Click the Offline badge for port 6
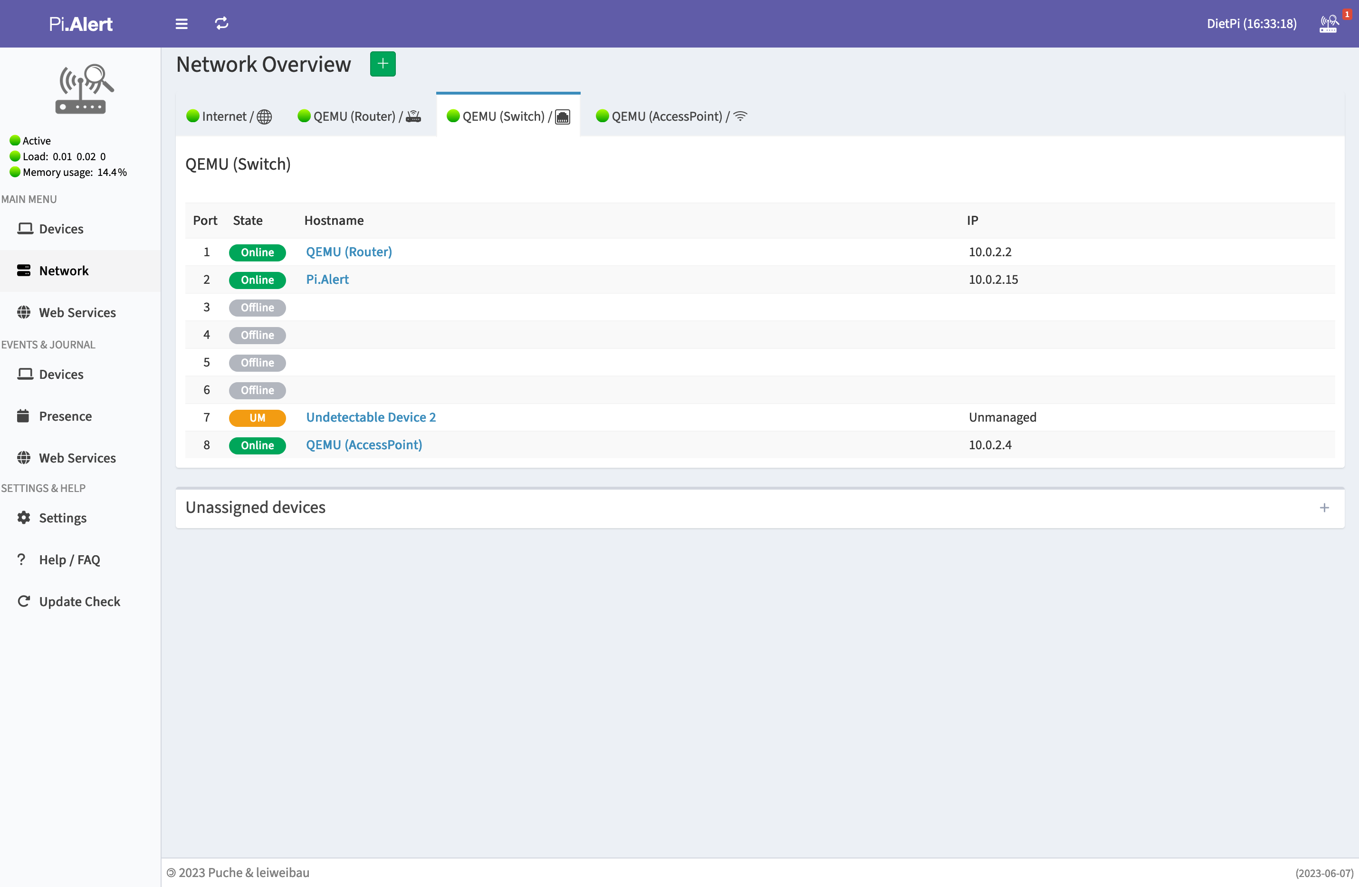This screenshot has width=1359, height=887. click(257, 390)
